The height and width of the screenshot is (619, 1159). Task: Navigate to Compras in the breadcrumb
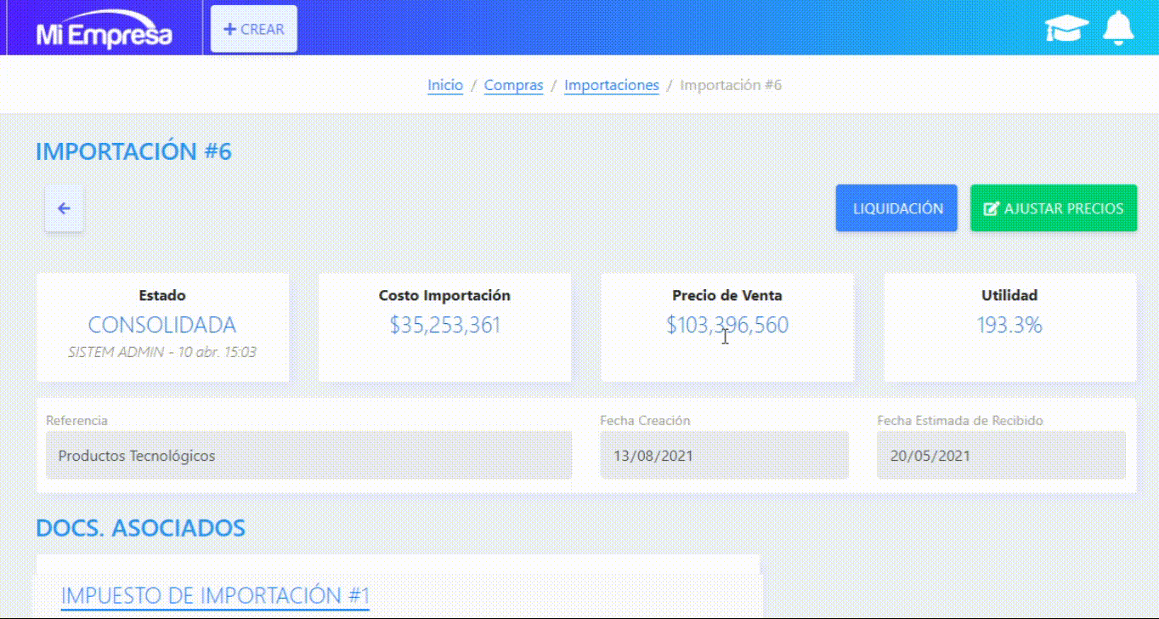[513, 85]
